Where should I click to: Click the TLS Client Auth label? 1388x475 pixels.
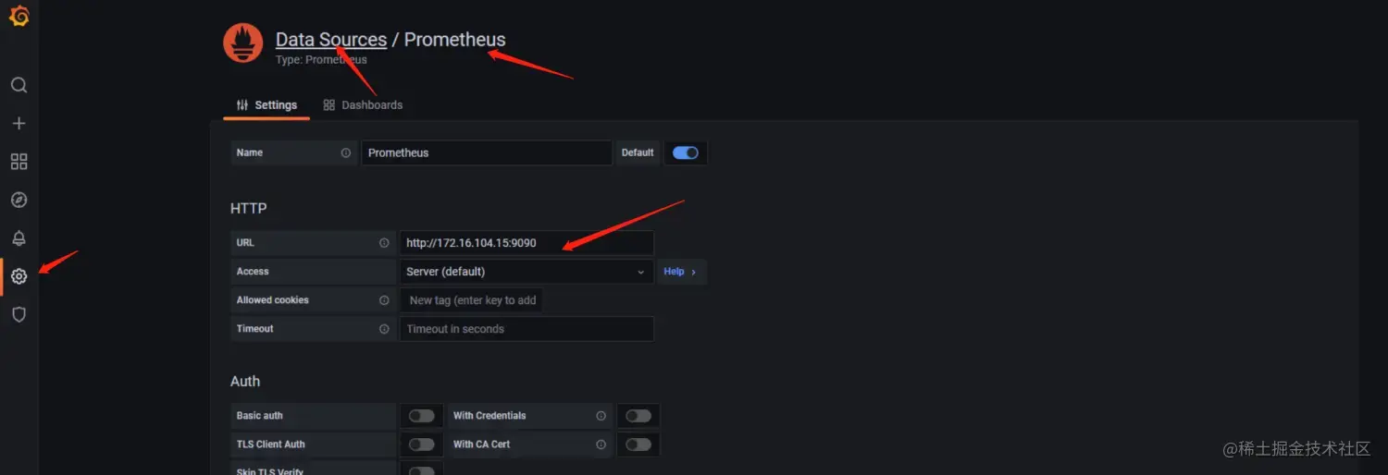tap(271, 445)
